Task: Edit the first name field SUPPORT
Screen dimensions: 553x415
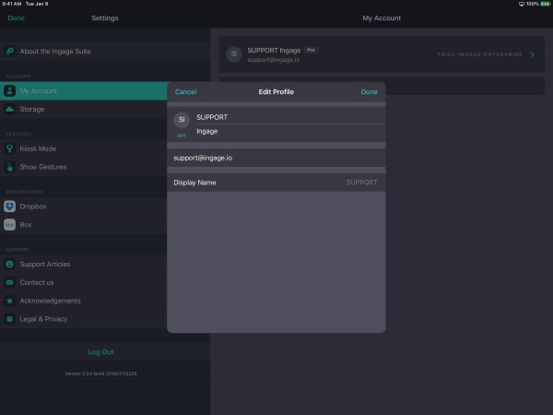Action: [290, 117]
